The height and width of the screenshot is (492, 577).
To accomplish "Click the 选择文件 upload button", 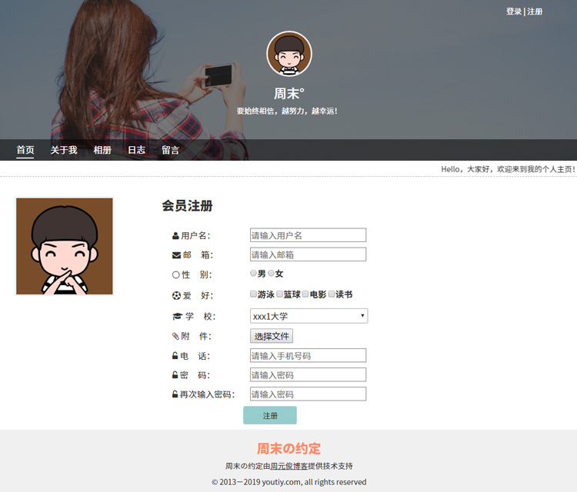I will point(272,336).
